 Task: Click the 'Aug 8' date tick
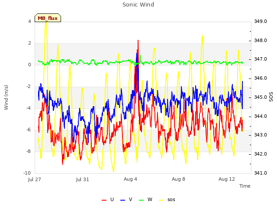(x=178, y=179)
